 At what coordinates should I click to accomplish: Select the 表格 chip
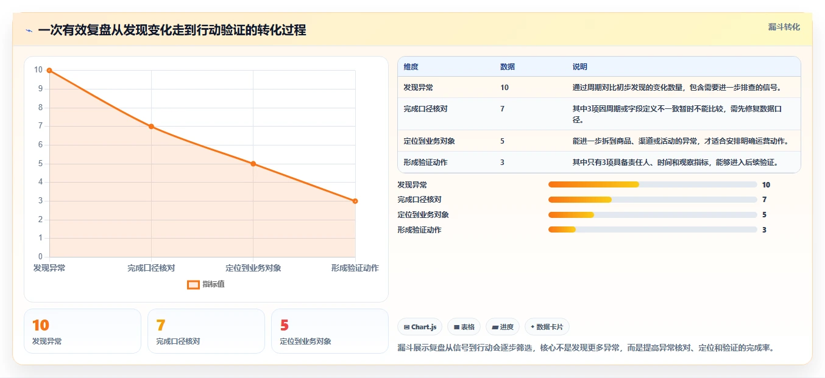tap(464, 327)
